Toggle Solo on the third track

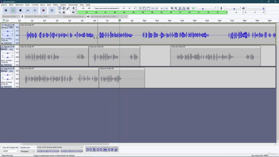(11, 71)
